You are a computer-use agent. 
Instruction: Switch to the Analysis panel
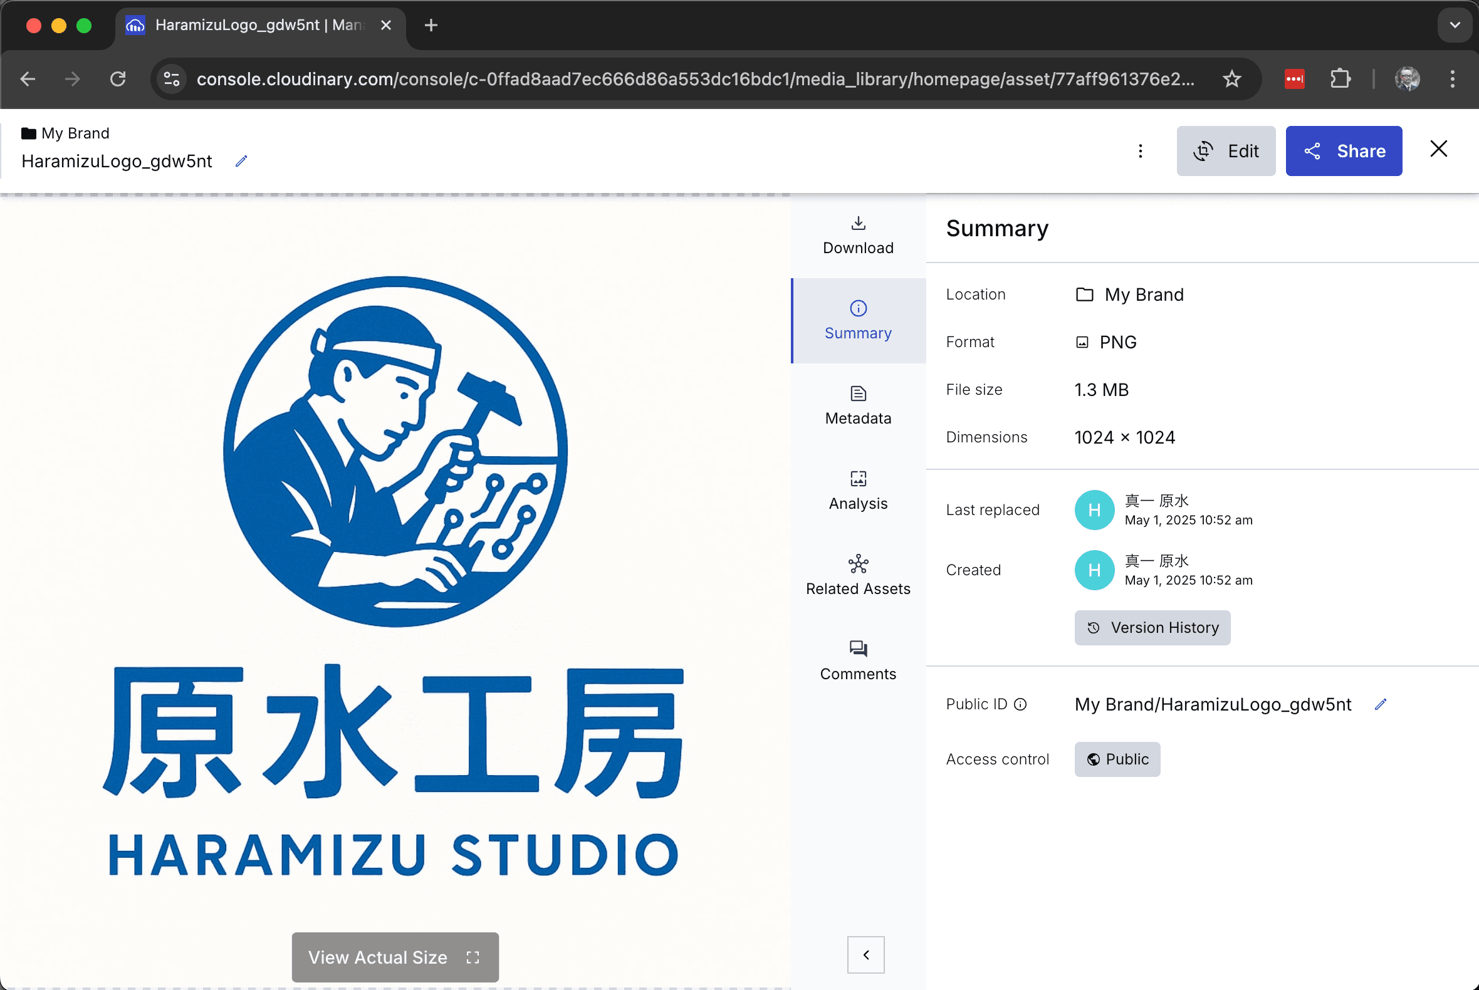tap(857, 490)
